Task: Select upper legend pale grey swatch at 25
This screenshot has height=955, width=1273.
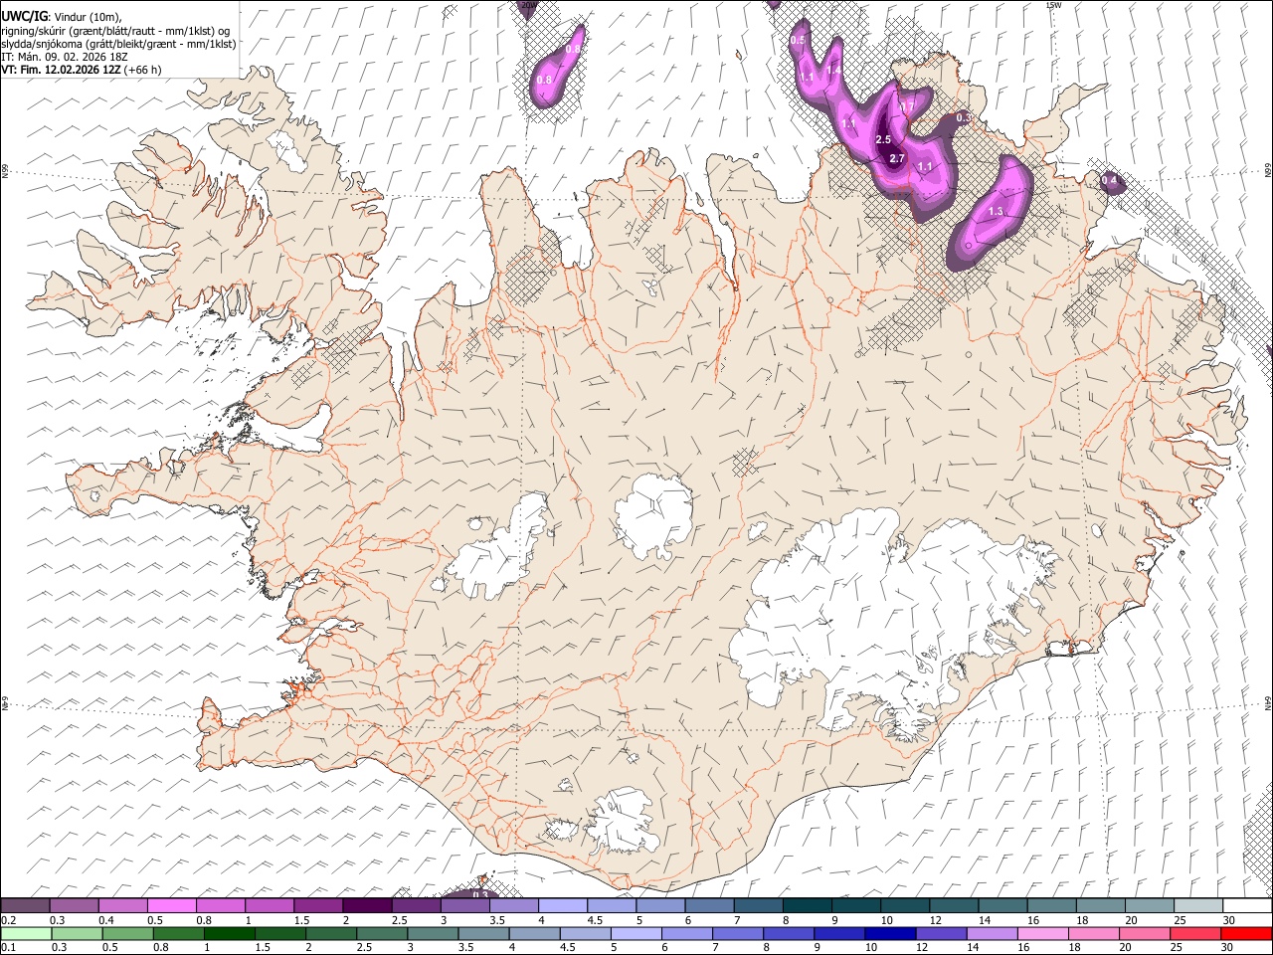Action: (x=1197, y=905)
